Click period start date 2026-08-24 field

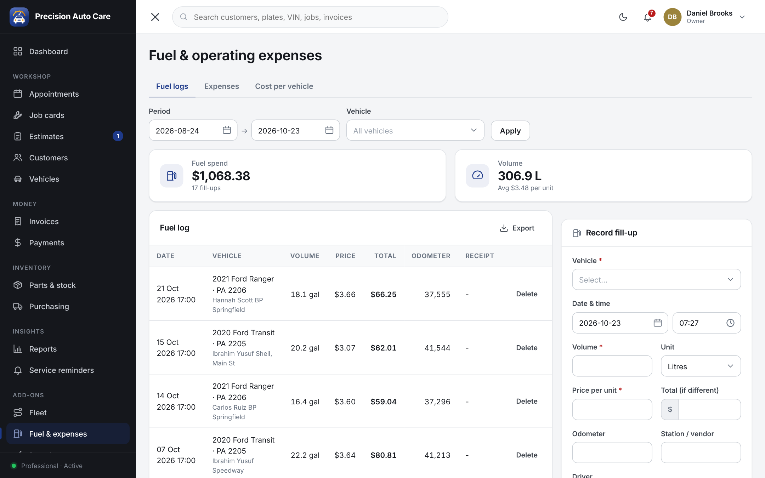(x=193, y=130)
